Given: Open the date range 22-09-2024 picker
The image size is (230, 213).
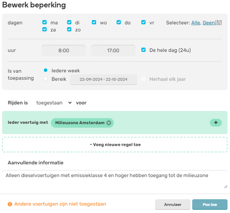Looking at the screenshot, I should 103,79.
